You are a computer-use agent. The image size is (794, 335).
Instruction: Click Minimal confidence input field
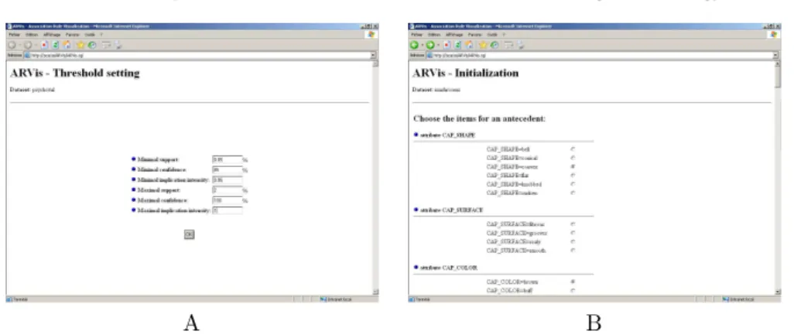(x=228, y=169)
